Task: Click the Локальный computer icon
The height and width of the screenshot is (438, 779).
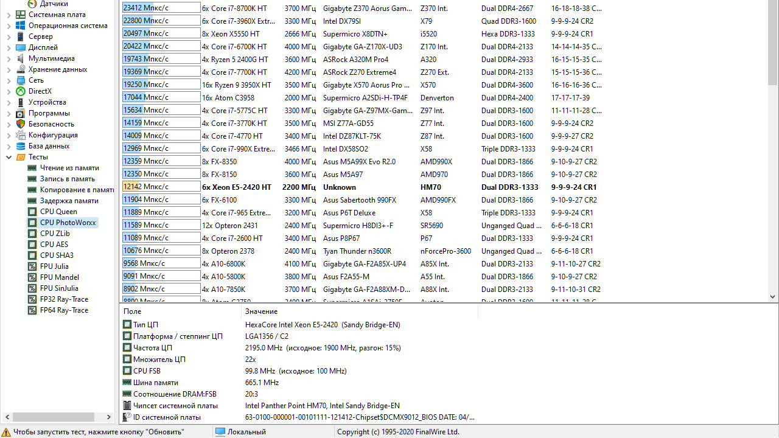Action: tap(220, 432)
